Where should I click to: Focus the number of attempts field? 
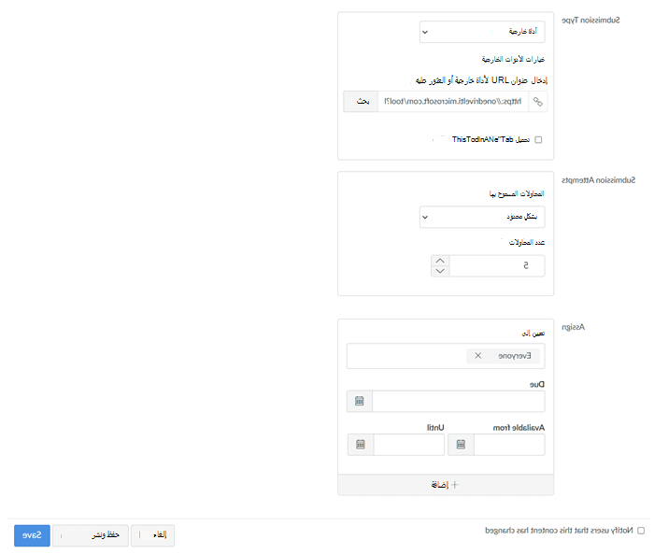(497, 265)
